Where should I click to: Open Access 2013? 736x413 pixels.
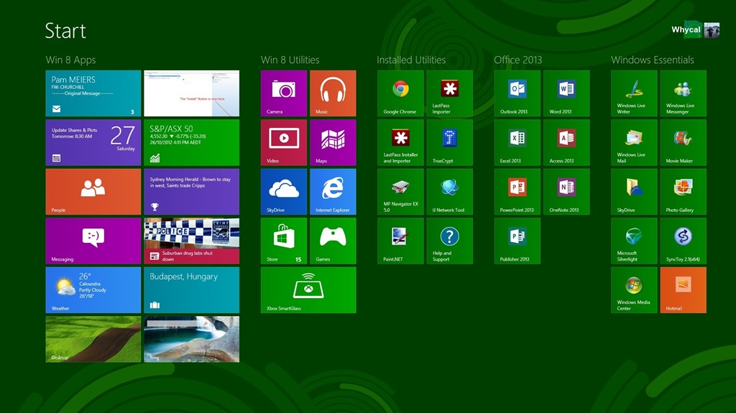pos(566,143)
